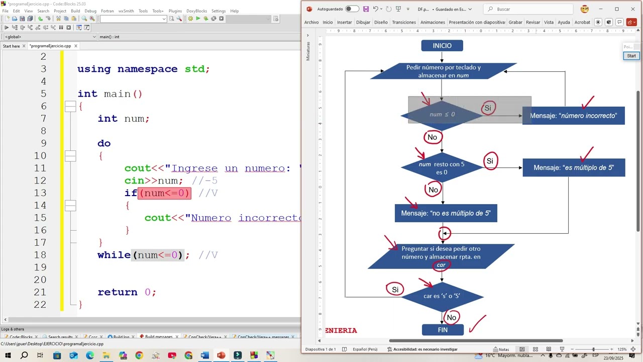Click Open file icon in Code::Blocks toolbar
The width and height of the screenshot is (643, 362).
click(x=15, y=19)
